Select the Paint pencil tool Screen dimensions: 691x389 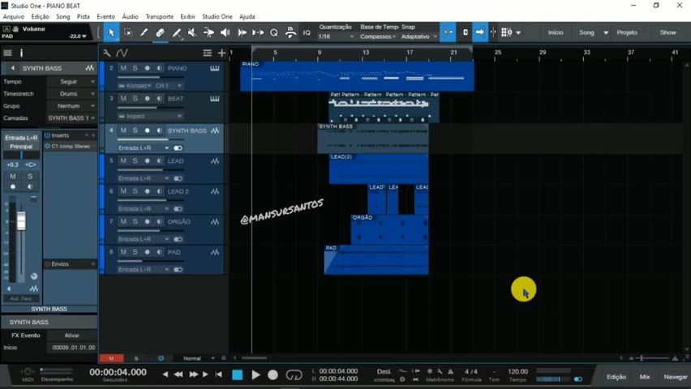pyautogui.click(x=144, y=32)
